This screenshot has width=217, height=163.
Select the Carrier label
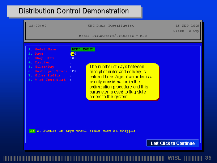(x=42, y=62)
